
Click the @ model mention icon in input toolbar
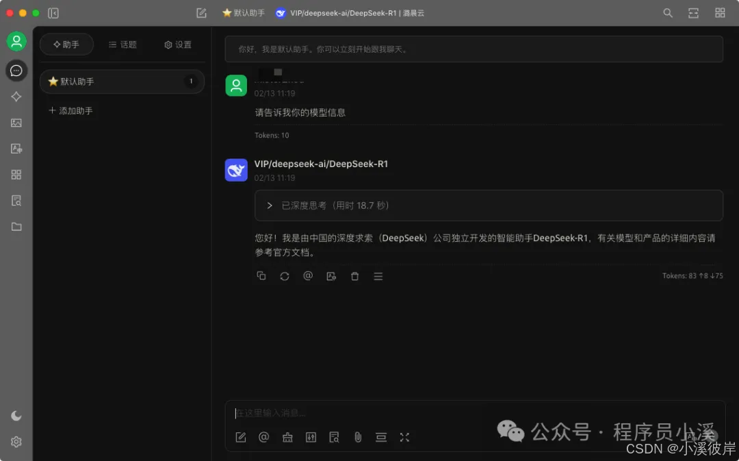(264, 438)
